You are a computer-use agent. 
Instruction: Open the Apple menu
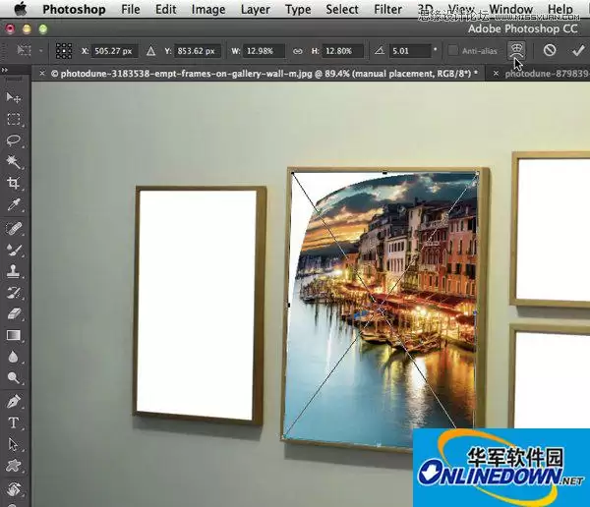pos(20,9)
